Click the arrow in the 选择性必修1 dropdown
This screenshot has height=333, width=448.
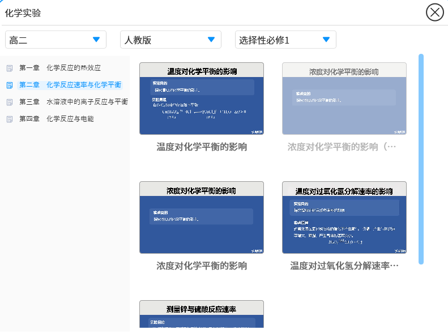[326, 40]
